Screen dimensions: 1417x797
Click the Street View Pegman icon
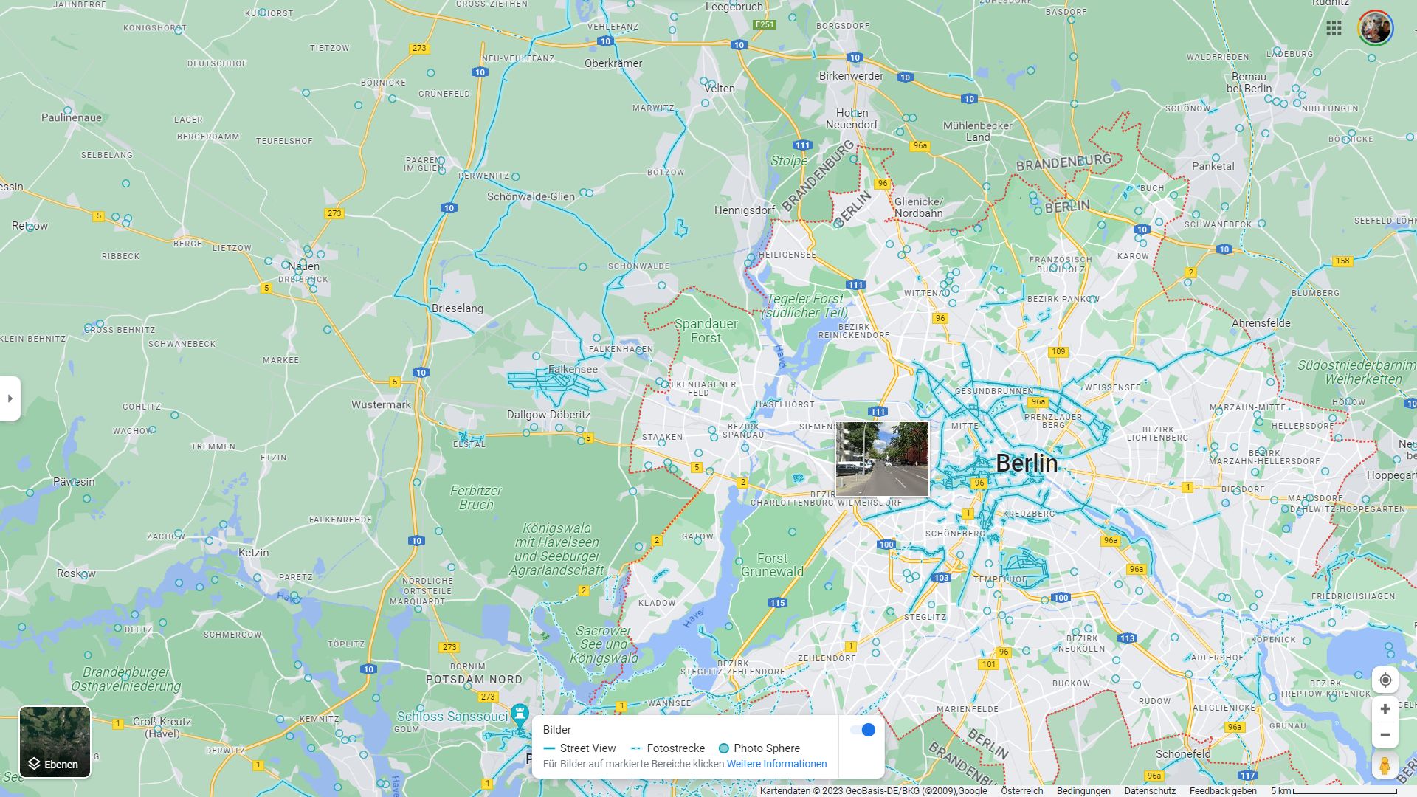click(x=1385, y=766)
